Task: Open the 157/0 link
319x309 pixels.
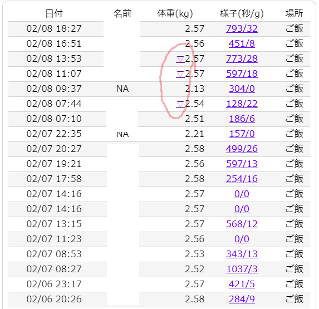Action: click(x=242, y=134)
